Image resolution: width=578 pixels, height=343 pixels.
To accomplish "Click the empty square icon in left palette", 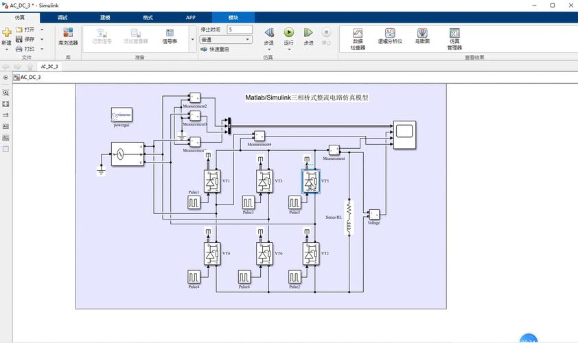I will [5, 149].
